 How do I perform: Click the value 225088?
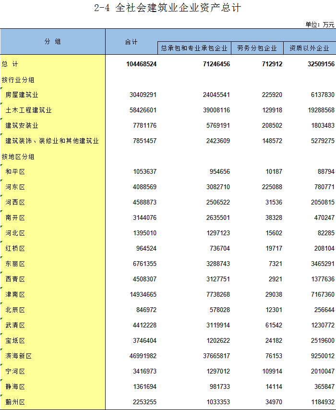coord(272,187)
